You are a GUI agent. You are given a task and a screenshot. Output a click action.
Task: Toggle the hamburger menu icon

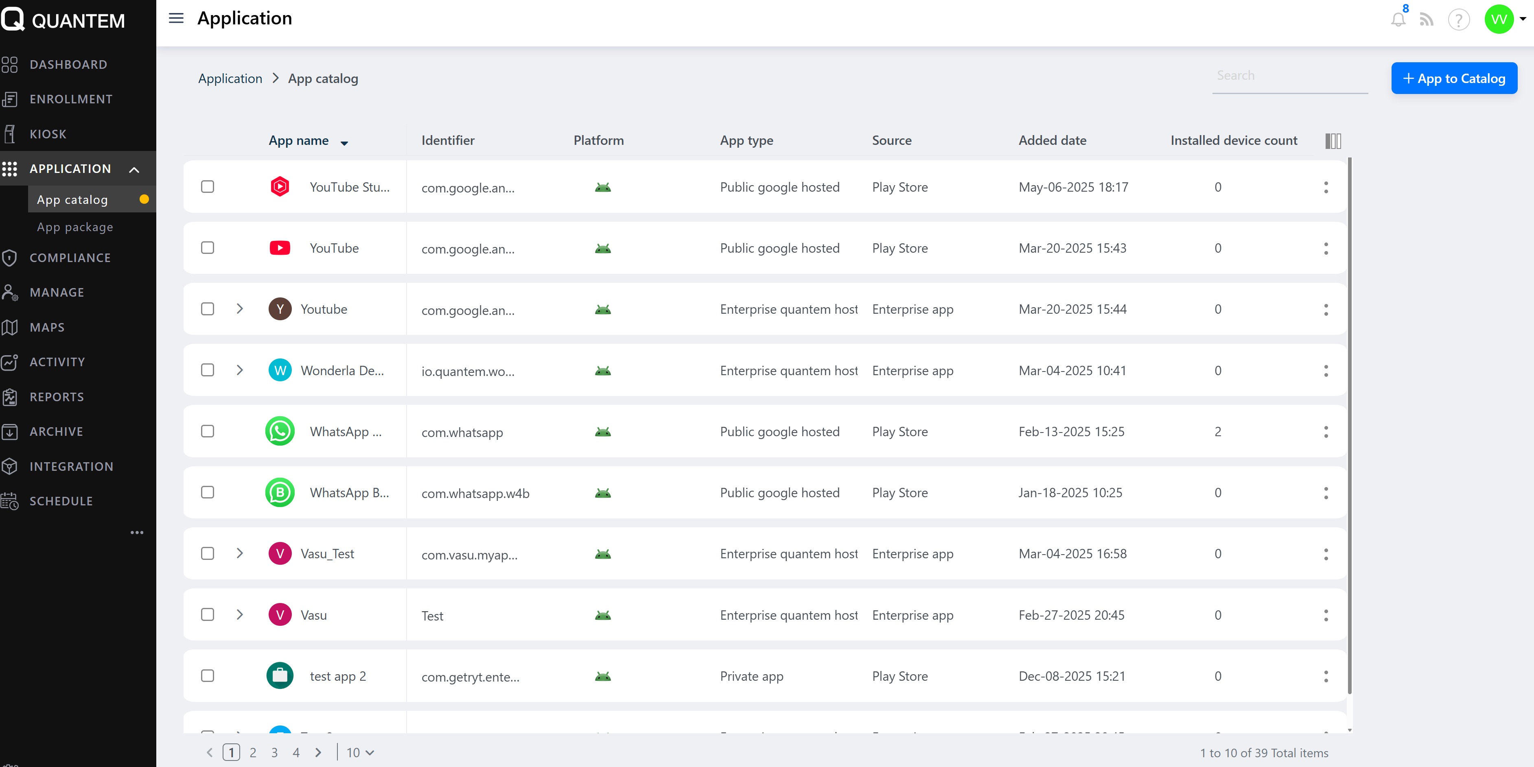point(176,18)
